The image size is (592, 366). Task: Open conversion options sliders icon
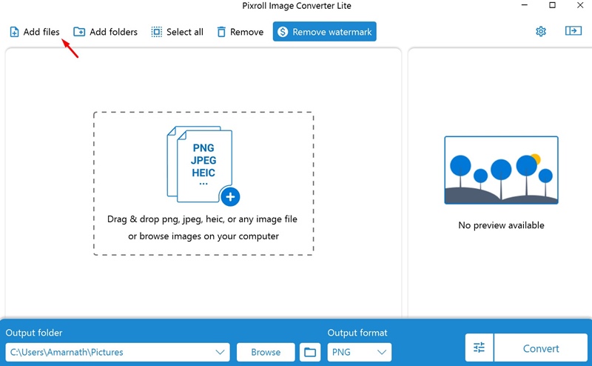(x=479, y=347)
